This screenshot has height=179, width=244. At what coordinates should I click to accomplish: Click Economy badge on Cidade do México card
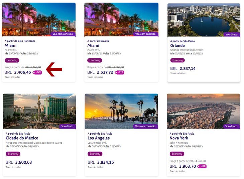pos(13,154)
